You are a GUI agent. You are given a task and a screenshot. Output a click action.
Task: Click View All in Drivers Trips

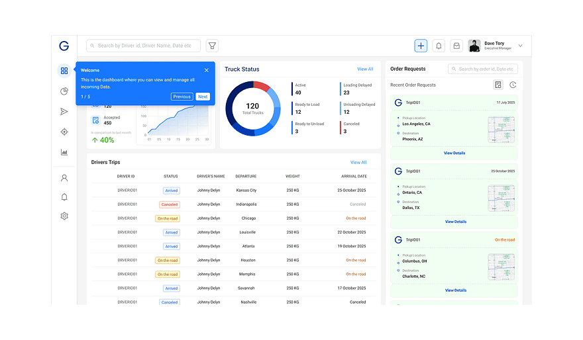coord(358,162)
